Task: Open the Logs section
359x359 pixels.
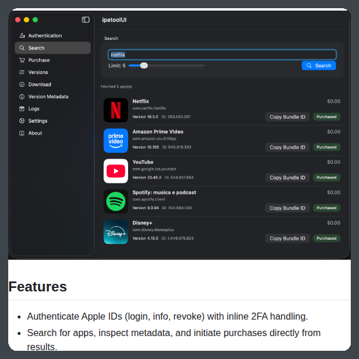Action: point(53,109)
